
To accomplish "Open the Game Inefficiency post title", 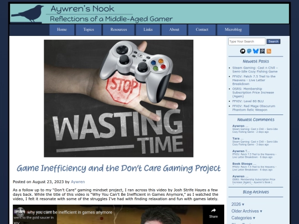I will click(118, 168).
